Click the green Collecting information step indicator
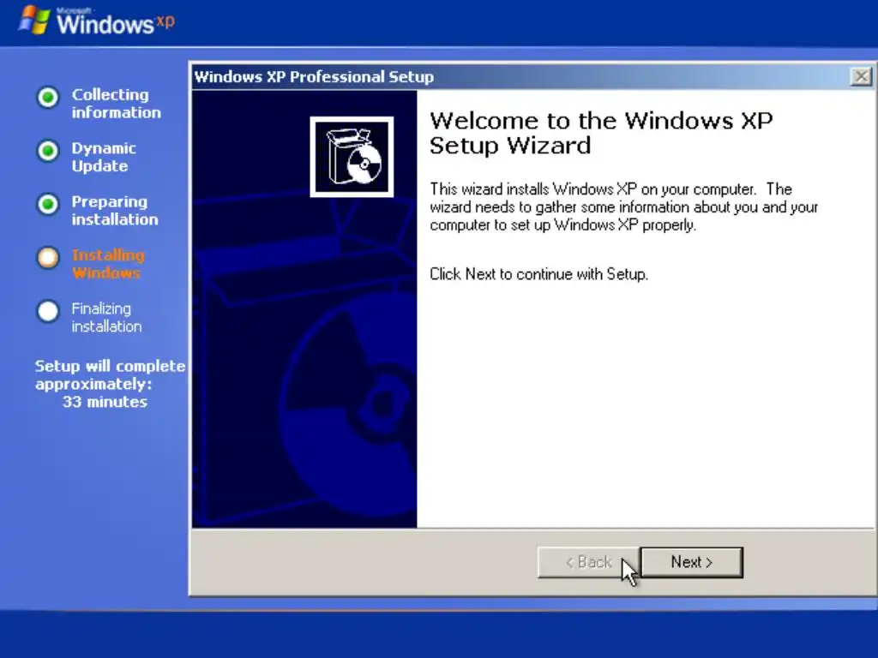Screen dimensions: 878x658 coord(48,98)
